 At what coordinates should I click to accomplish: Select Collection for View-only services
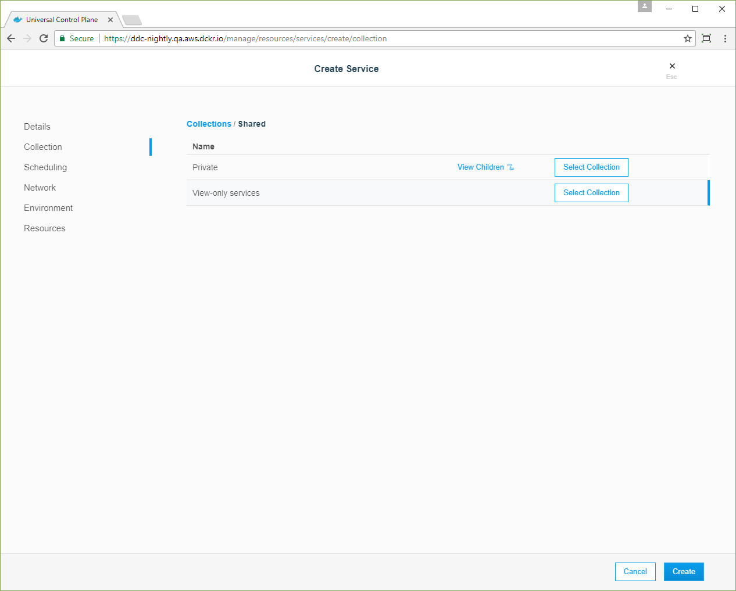(x=591, y=193)
